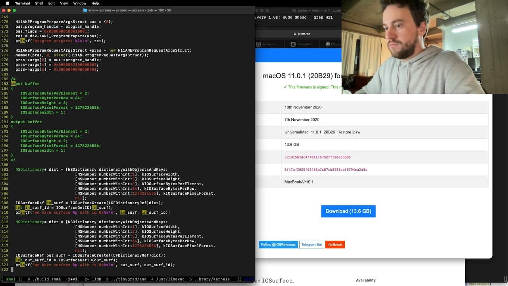508x286 pixels.
Task: Click the yellow minimize button of Terminal window
Action: coord(9,10)
